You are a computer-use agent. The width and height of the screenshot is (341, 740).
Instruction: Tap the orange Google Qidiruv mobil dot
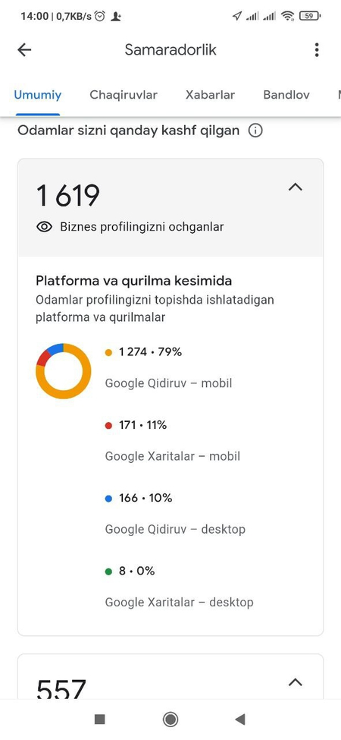(x=108, y=352)
